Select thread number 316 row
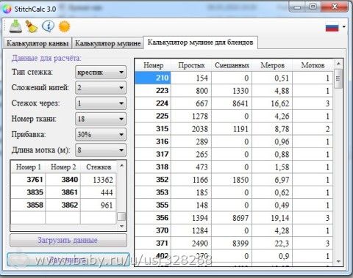 click(234, 142)
